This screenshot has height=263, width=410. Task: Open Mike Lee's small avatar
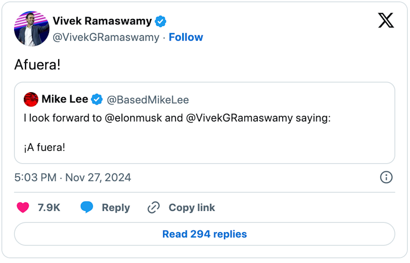coord(31,99)
